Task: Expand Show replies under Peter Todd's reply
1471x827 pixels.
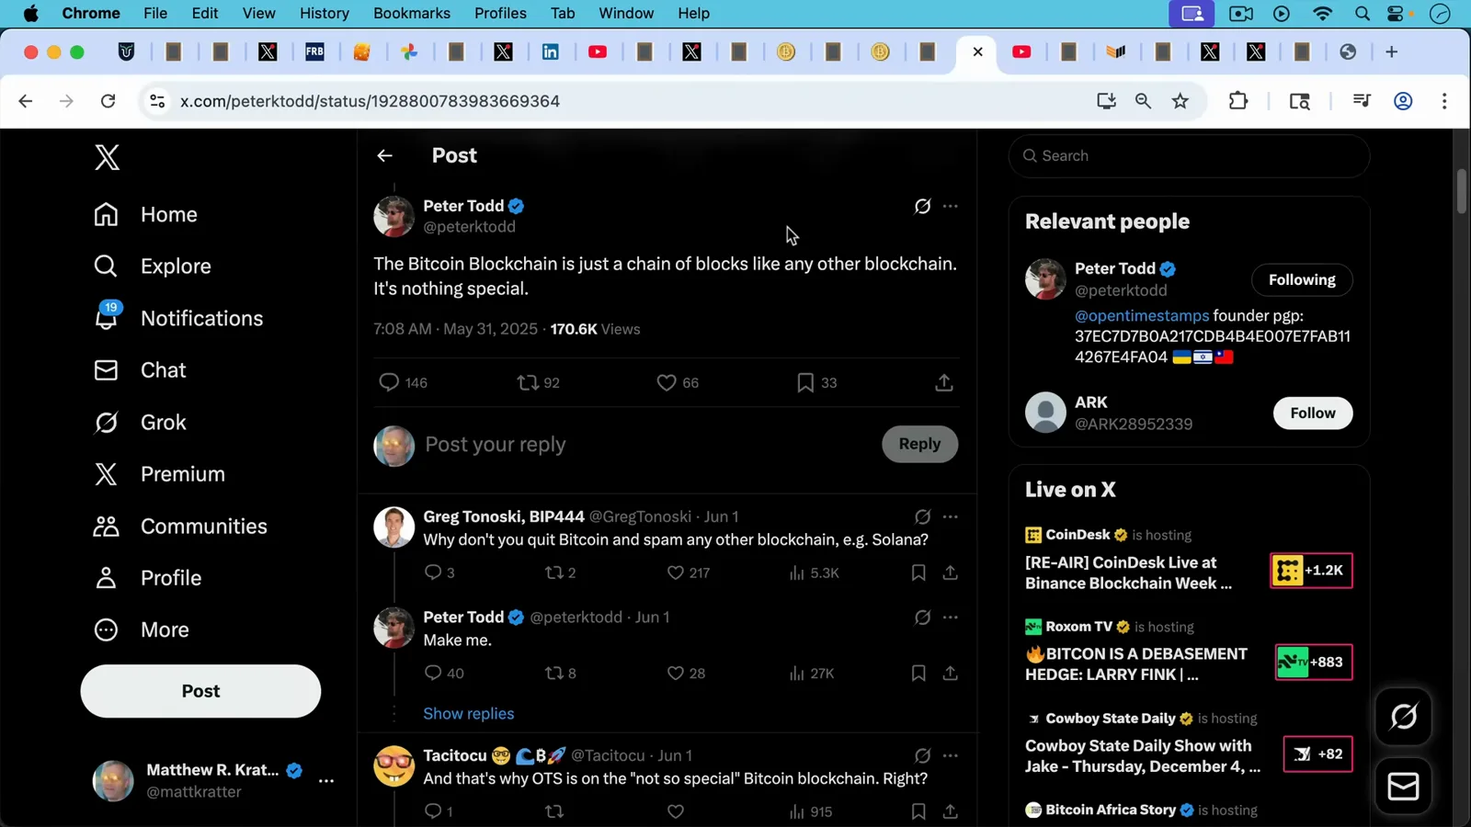Action: click(x=468, y=714)
